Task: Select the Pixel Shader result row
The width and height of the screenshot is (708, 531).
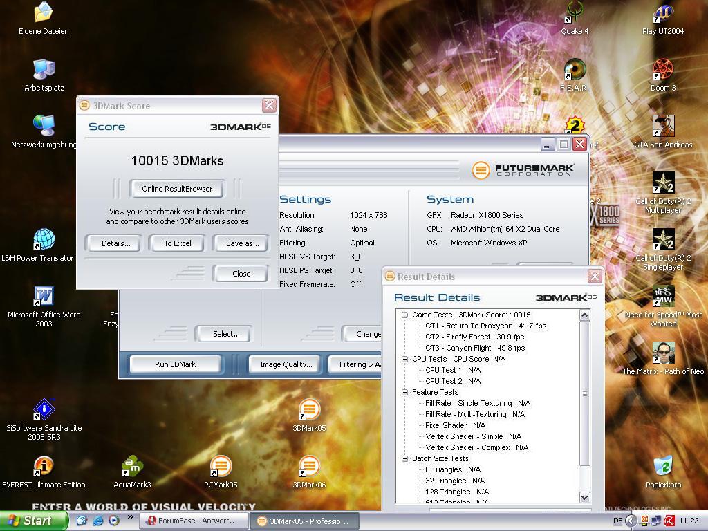Action: [x=455, y=425]
